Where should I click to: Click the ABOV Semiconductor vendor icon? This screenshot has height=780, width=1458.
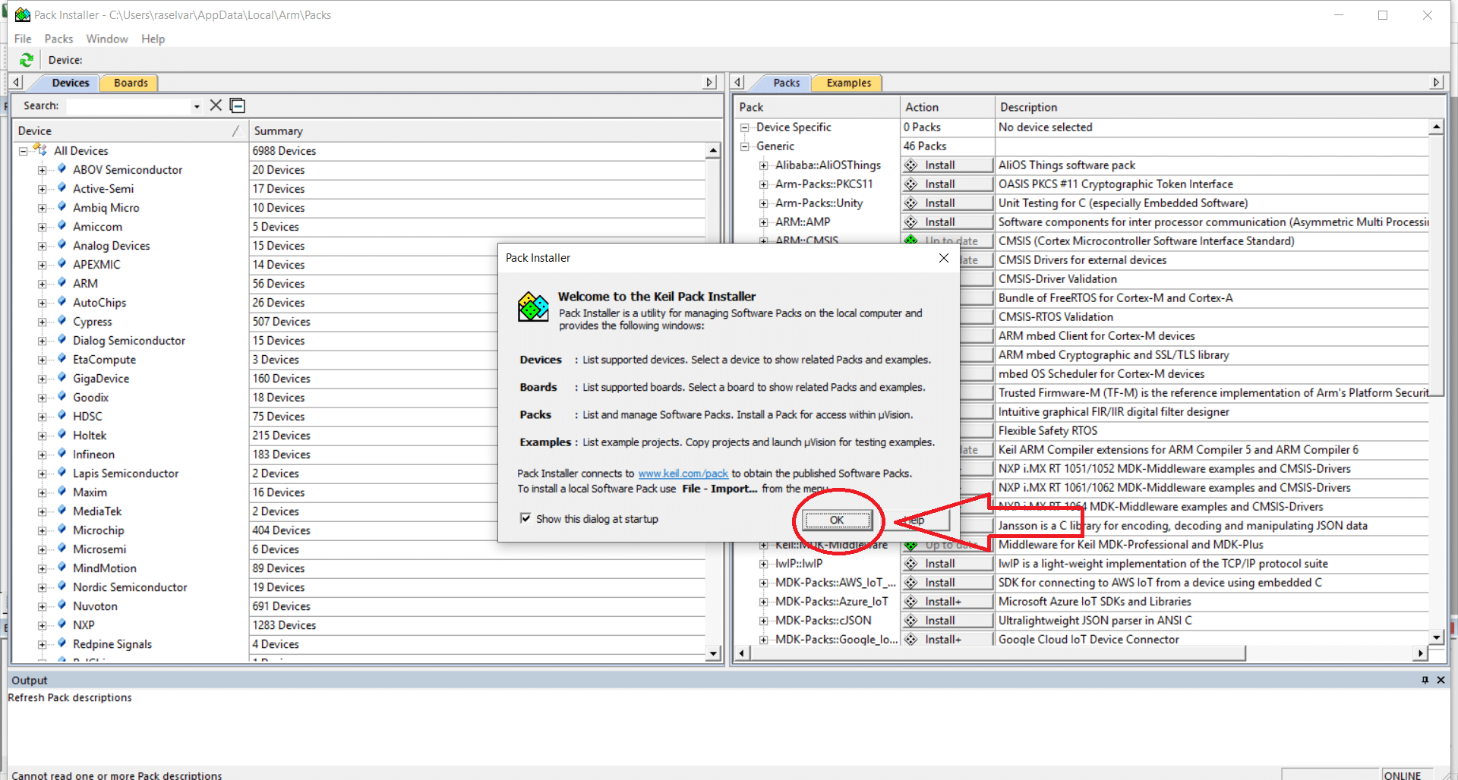62,169
